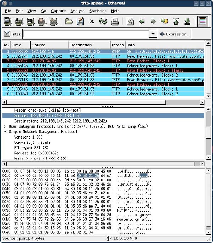The height and width of the screenshot is (243, 213).
Task: Click the list interfaces toolbar icon
Action: [8, 22]
